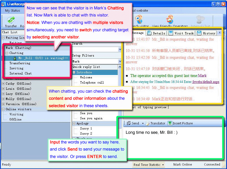Click the LiveReception app logo in the title bar

point(3,4)
